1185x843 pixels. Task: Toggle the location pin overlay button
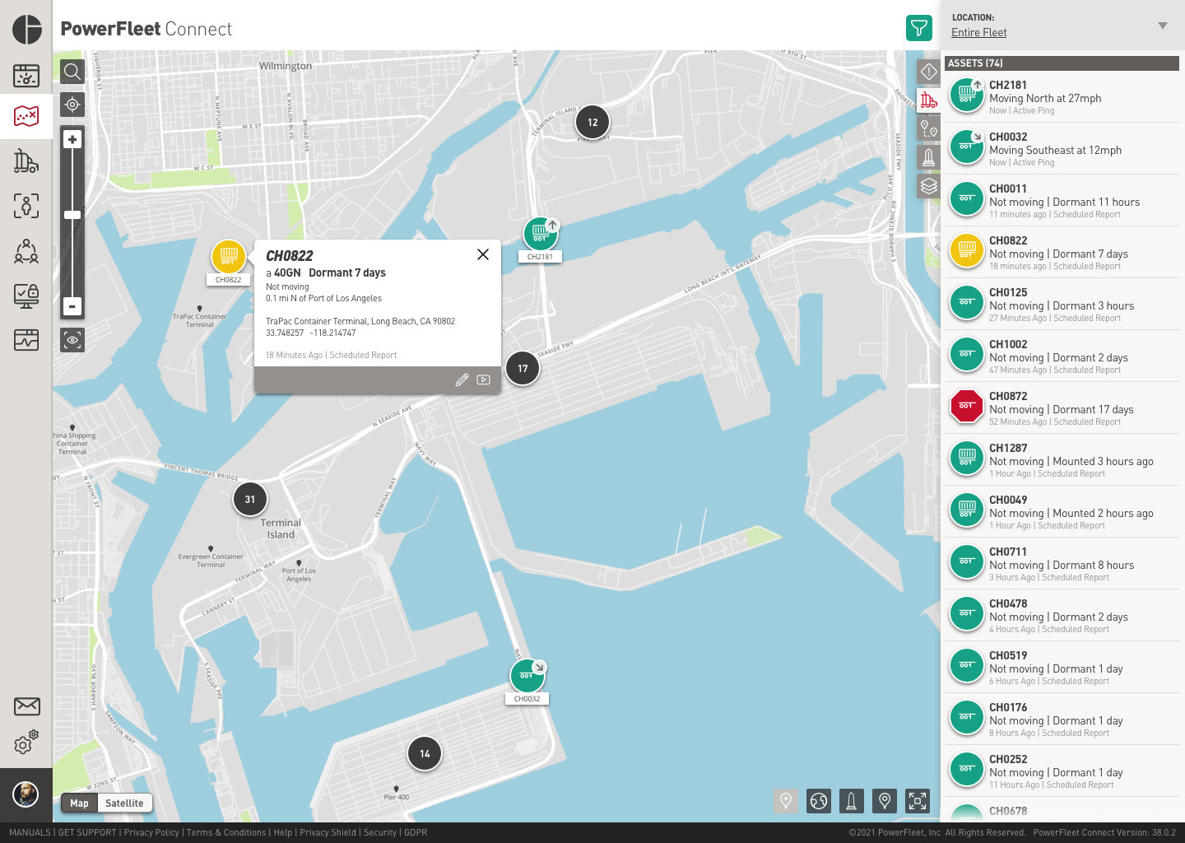pyautogui.click(x=885, y=800)
